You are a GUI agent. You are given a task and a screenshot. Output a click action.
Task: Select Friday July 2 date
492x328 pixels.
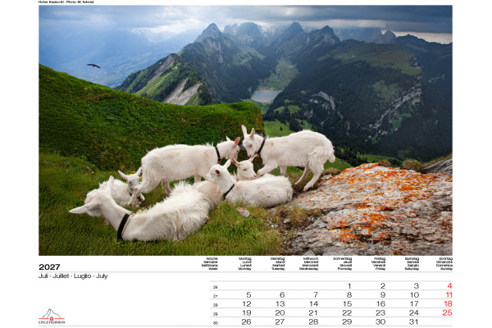(x=383, y=286)
